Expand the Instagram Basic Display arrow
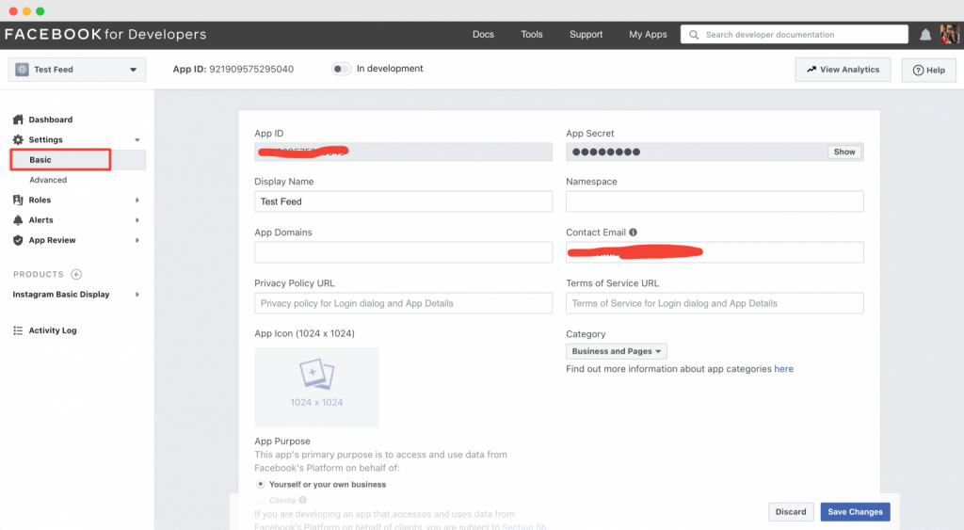This screenshot has height=530, width=964. [x=137, y=295]
